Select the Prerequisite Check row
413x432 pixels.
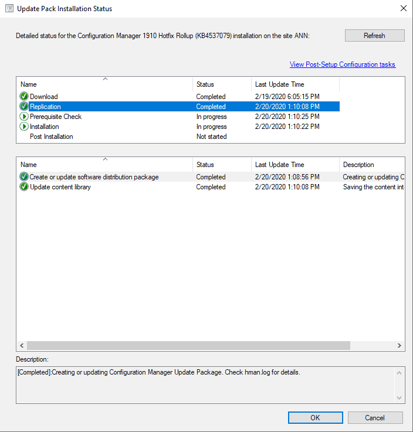[179, 117]
